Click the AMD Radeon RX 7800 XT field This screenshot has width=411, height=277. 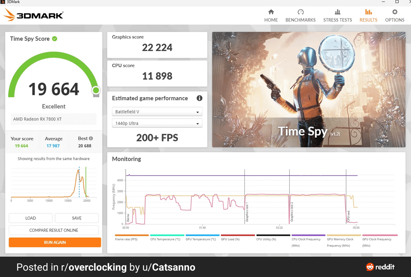[x=54, y=119]
